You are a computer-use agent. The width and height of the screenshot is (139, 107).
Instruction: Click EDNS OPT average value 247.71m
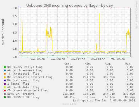[109, 94]
